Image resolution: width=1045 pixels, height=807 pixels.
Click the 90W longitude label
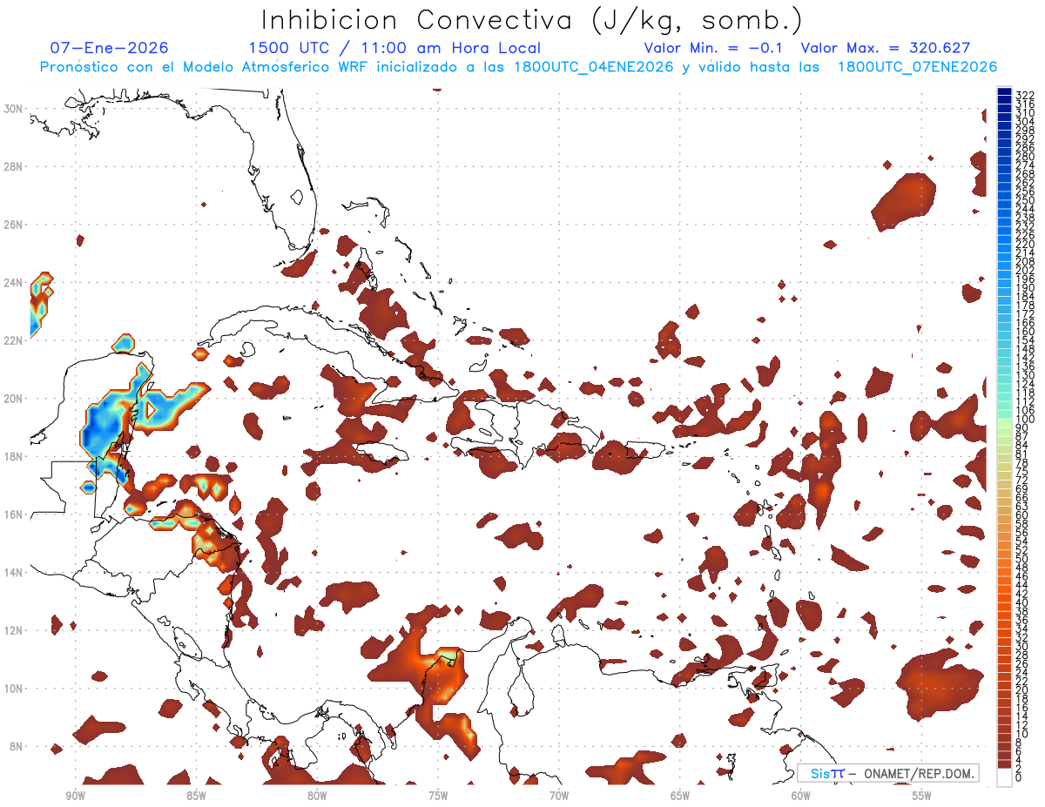pyautogui.click(x=75, y=794)
